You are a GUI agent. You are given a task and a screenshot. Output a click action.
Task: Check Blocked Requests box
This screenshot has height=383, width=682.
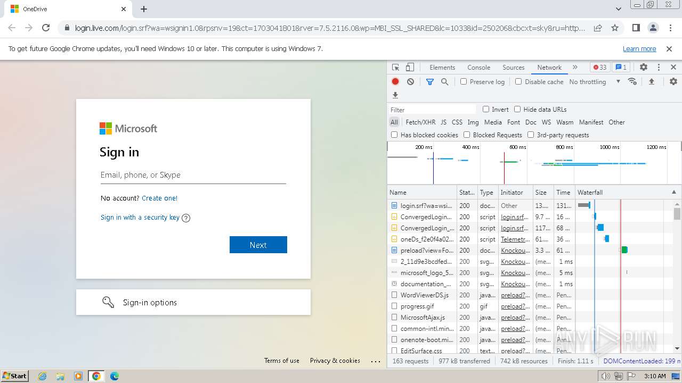[467, 135]
